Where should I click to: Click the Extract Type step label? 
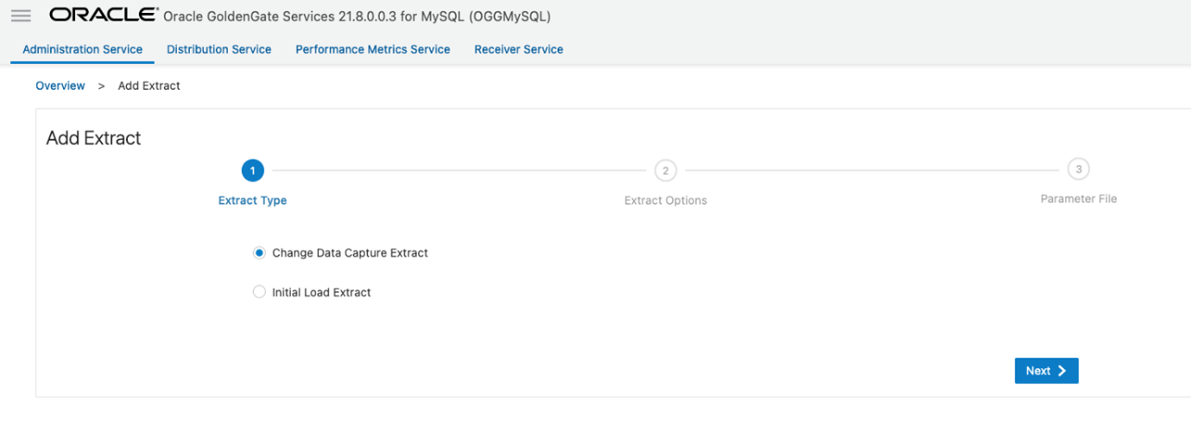pyautogui.click(x=252, y=200)
